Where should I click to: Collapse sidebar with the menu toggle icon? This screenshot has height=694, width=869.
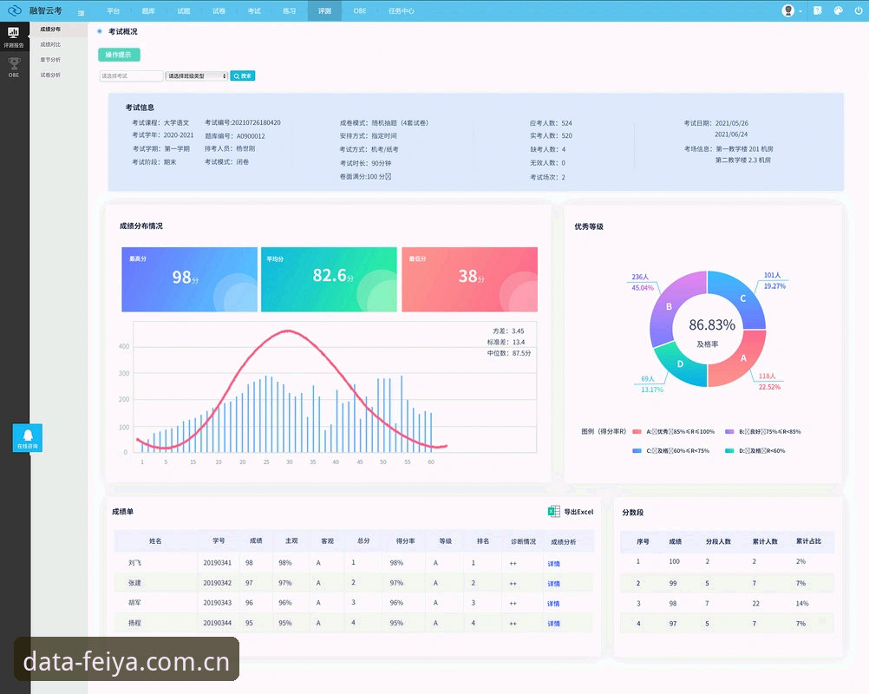point(81,12)
